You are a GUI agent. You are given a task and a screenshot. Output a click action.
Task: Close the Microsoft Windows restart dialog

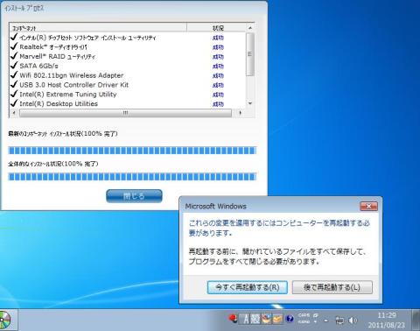(x=368, y=207)
